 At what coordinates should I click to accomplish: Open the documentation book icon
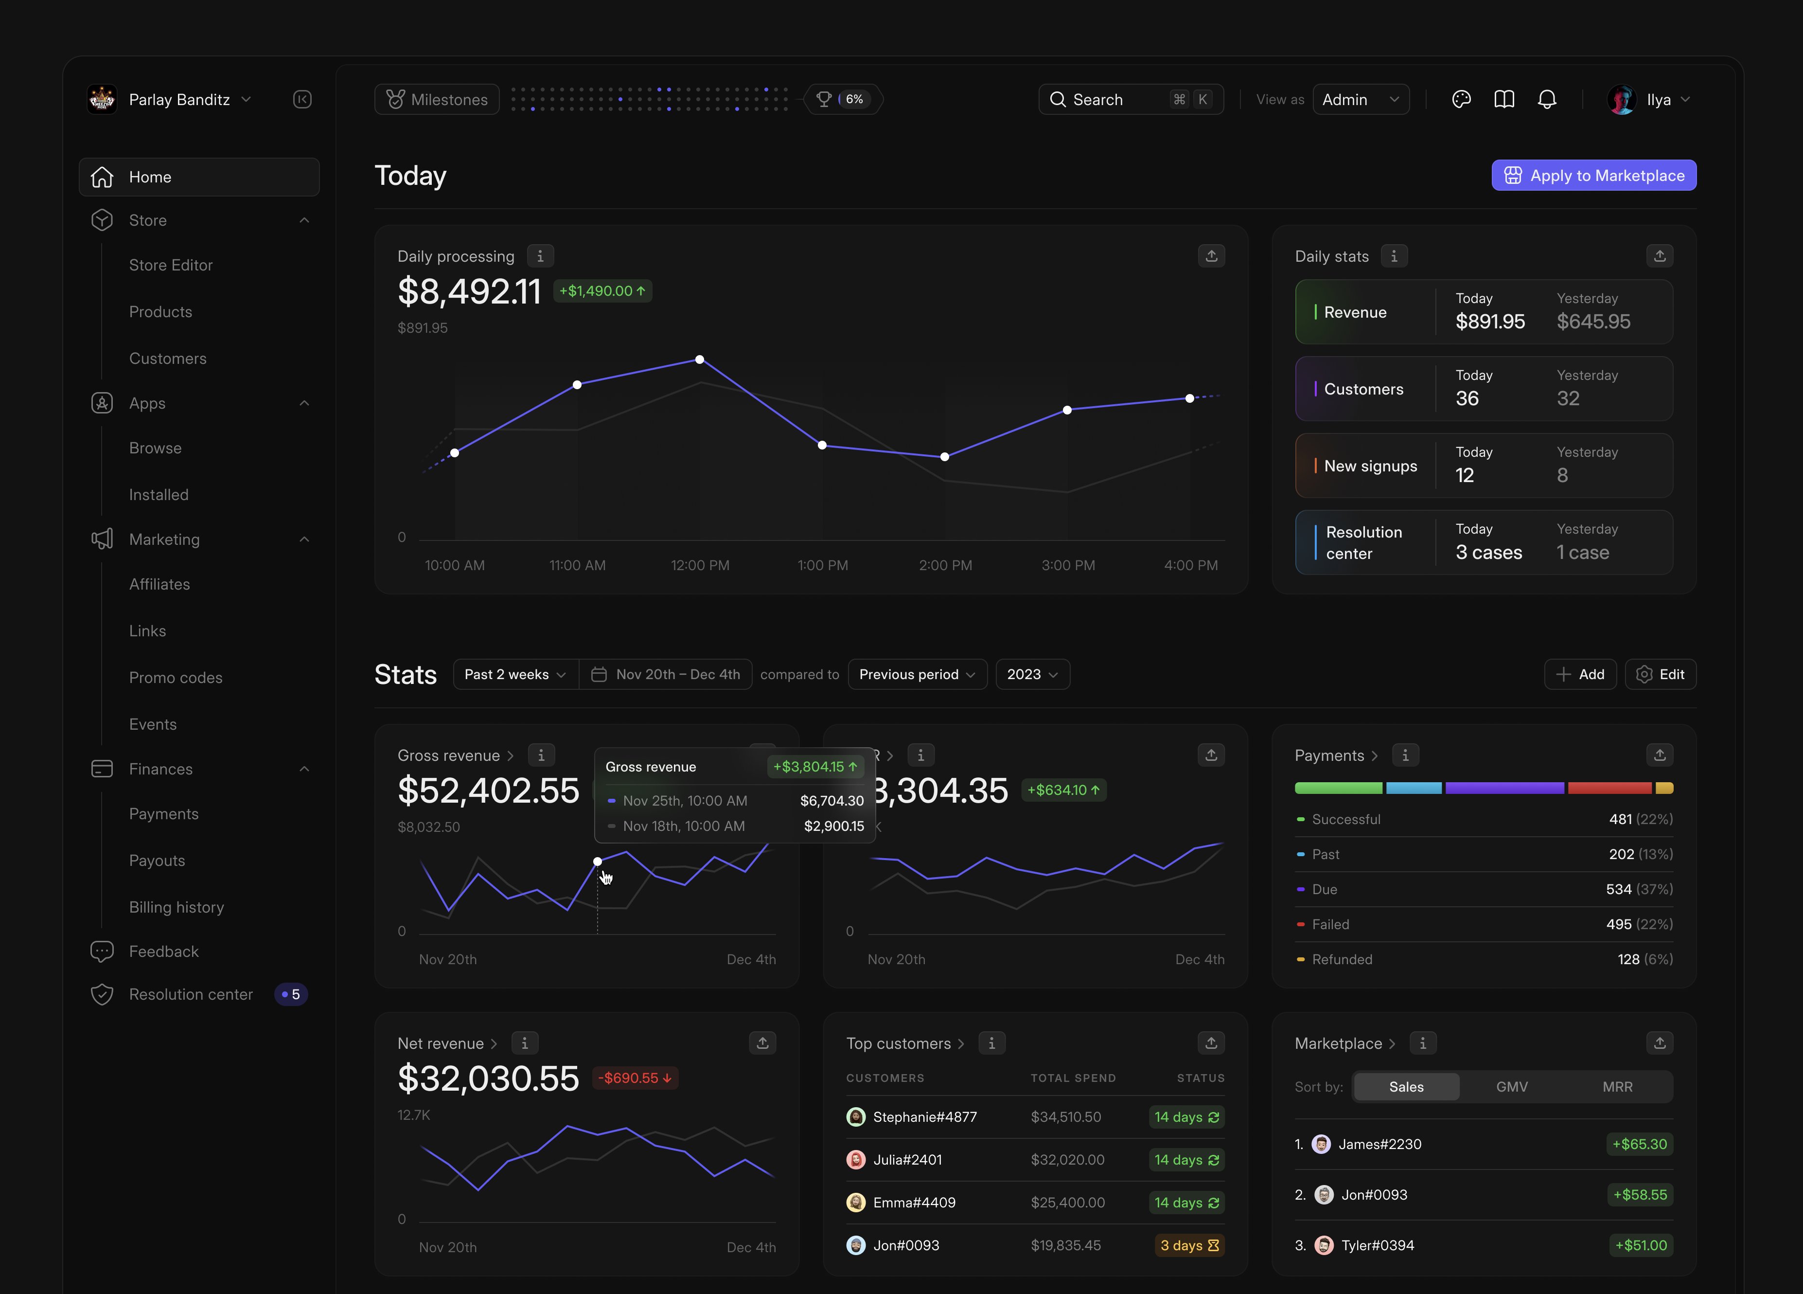point(1503,99)
